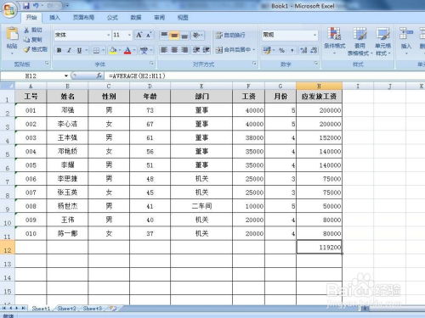Viewport: 425px width, 318px height.
Task: Click into the formula bar
Action: [x=265, y=75]
